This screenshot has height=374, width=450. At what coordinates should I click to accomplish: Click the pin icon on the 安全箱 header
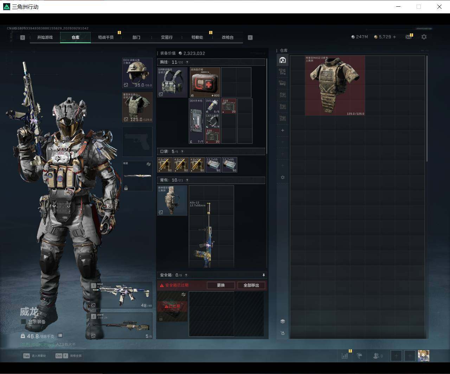[263, 275]
